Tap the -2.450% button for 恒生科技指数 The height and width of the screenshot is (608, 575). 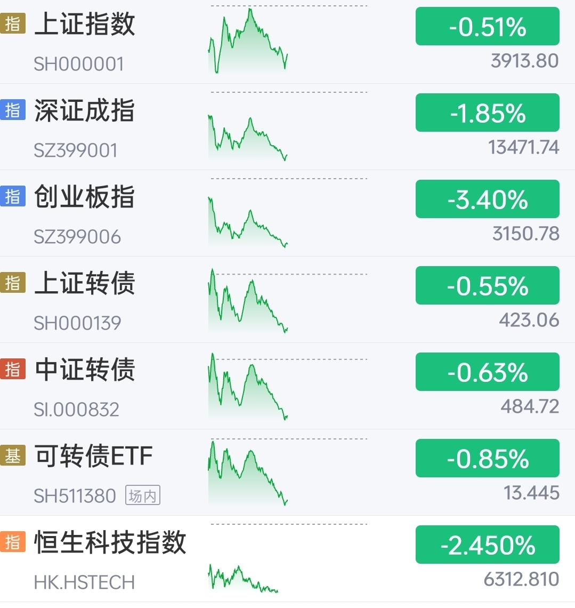[x=488, y=545]
